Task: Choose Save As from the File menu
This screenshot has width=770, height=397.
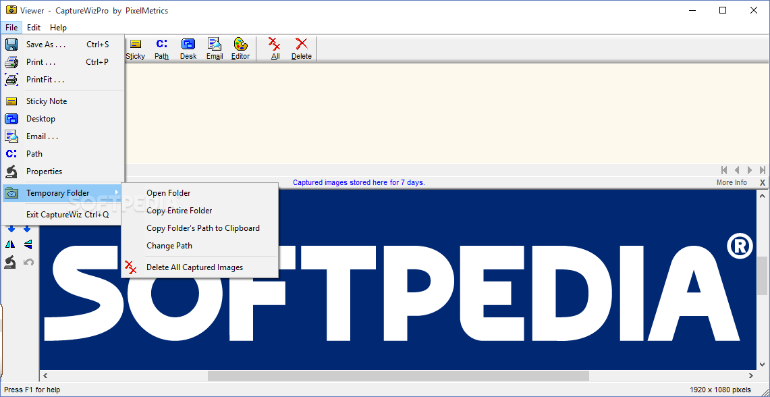Action: tap(63, 44)
